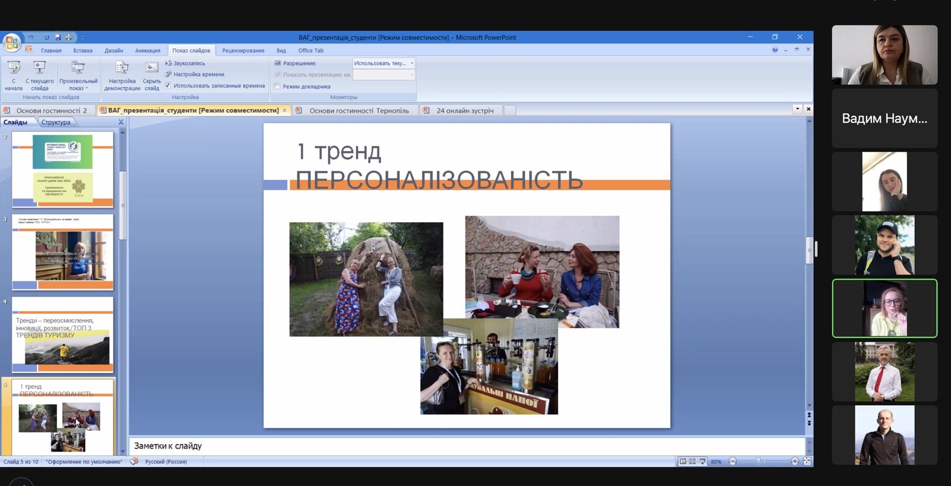951x486 pixels.
Task: Open the Произвольный показ dropdown
Action: tap(78, 75)
